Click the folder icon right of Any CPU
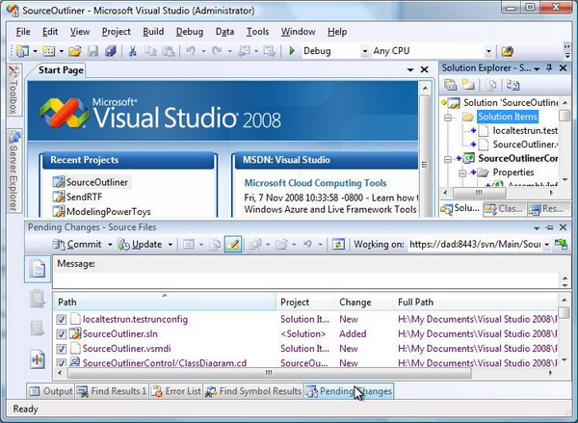 (508, 51)
